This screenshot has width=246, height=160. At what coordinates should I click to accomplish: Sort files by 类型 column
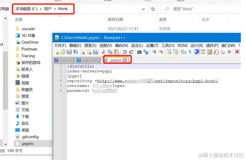[162, 20]
